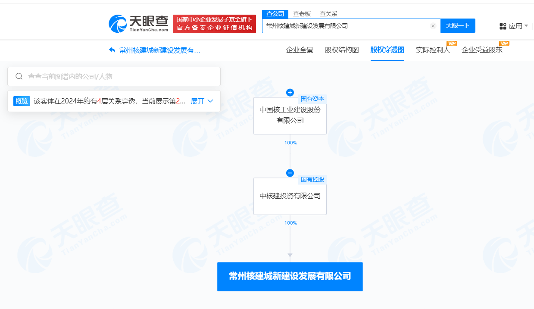Open the 企业受益股东 tab
534x309 pixels.
pyautogui.click(x=482, y=50)
